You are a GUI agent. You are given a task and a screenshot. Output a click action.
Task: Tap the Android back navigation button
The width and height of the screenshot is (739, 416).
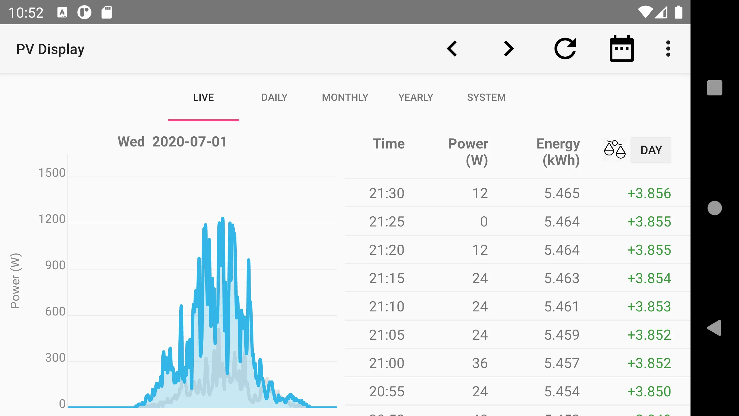tap(714, 328)
